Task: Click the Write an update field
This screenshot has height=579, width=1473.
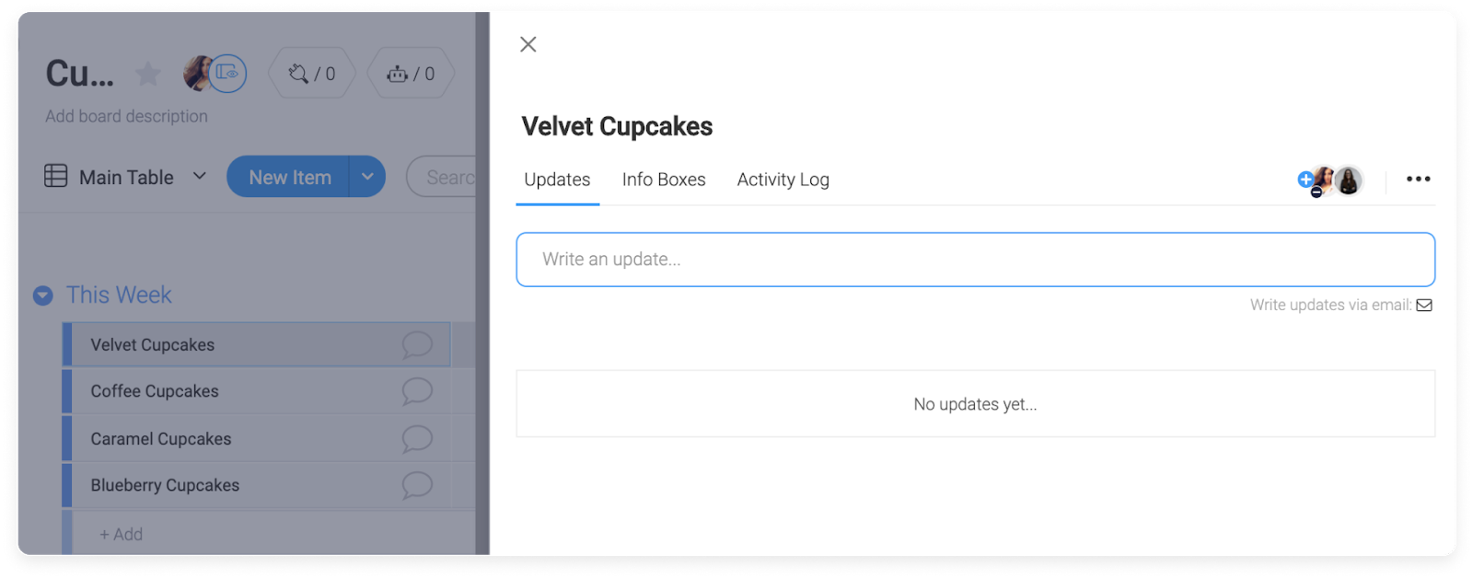Action: click(x=975, y=260)
